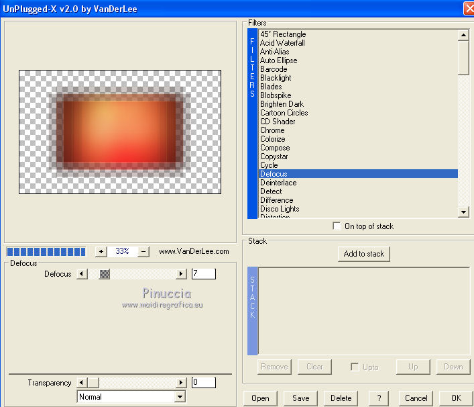Click the Save button
This screenshot has width=474, height=407.
click(x=301, y=398)
